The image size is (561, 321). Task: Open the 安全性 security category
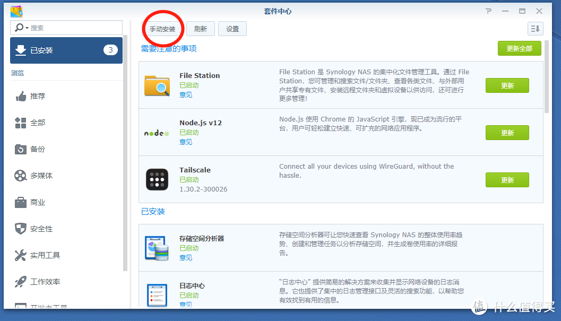66,229
